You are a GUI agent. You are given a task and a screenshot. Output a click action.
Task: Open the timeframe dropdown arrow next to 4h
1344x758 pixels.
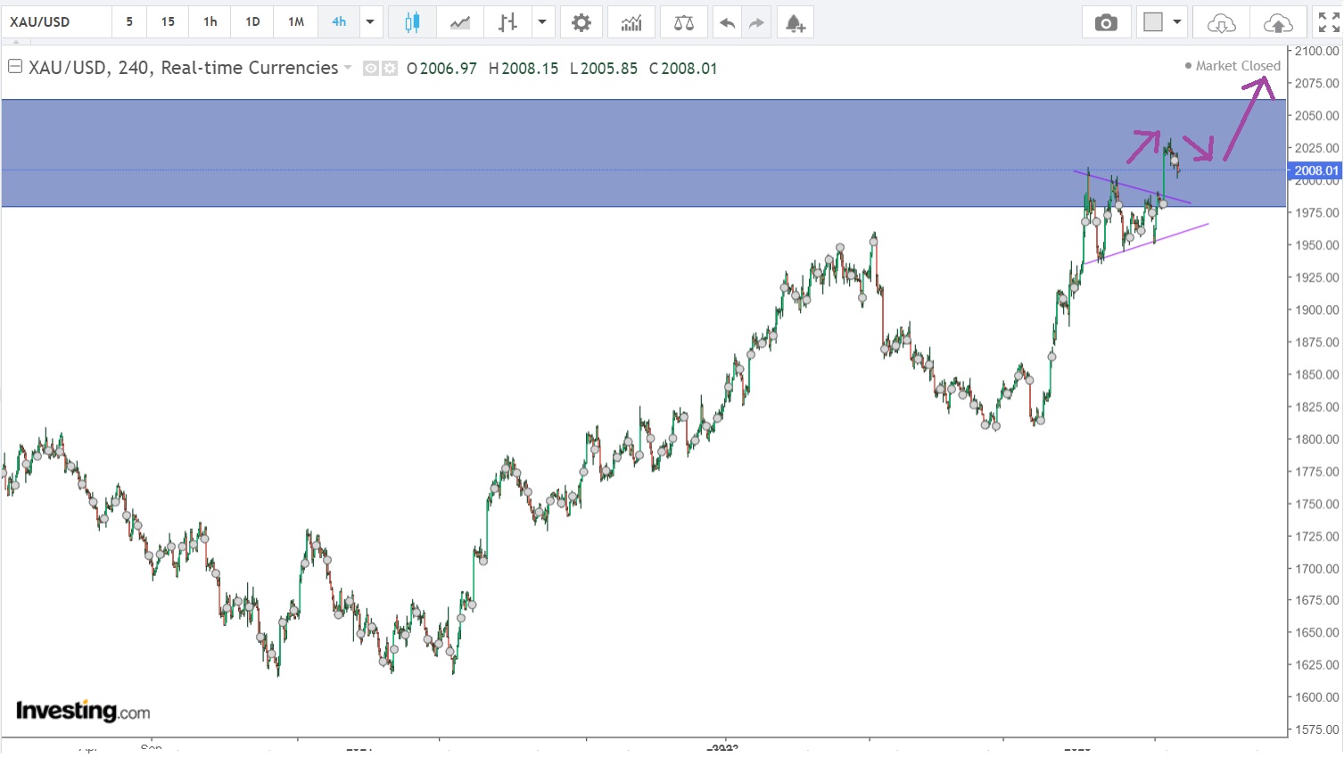click(370, 22)
